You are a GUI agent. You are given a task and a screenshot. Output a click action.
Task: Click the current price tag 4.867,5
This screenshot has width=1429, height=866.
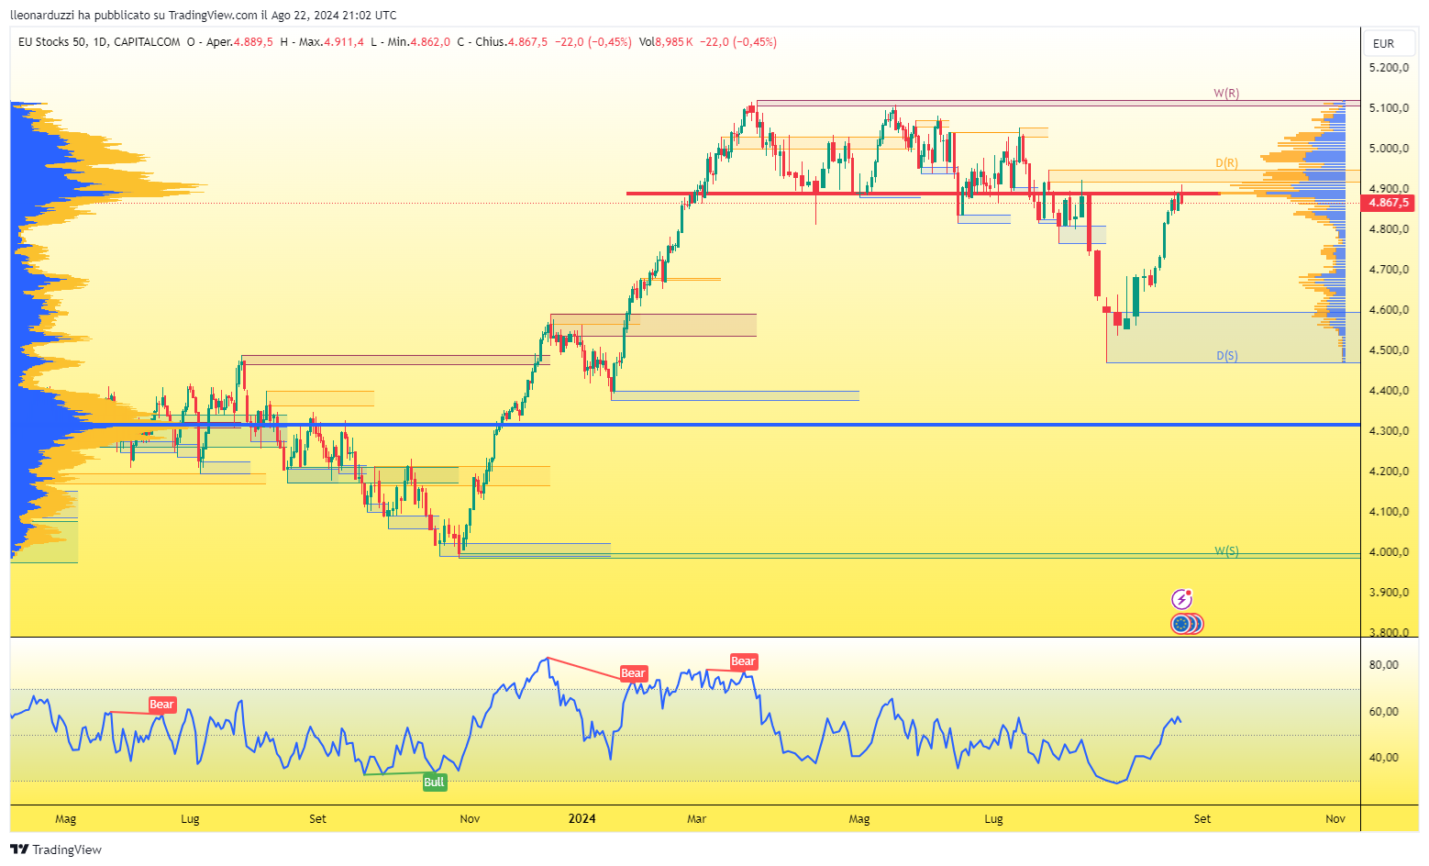tap(1389, 203)
